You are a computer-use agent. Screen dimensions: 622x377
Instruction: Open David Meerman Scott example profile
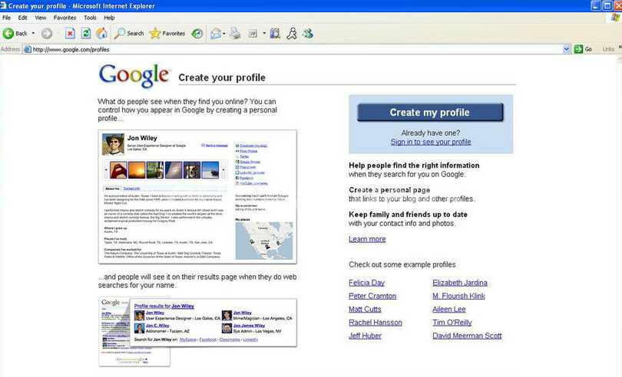[467, 336]
